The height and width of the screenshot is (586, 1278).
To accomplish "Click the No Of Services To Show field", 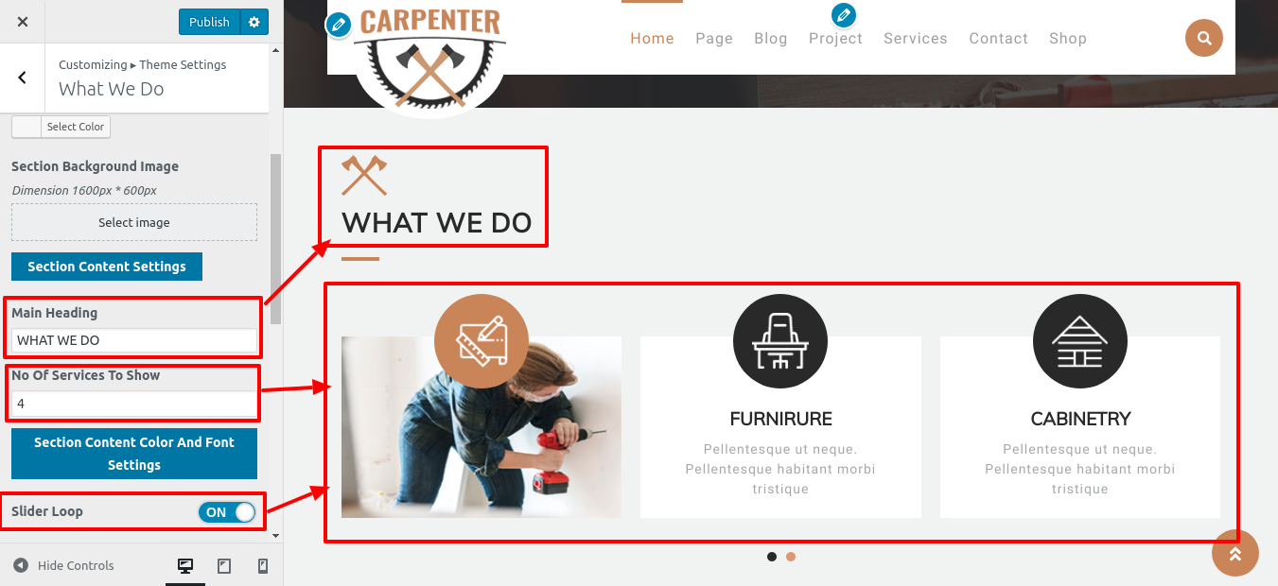I will coord(134,404).
